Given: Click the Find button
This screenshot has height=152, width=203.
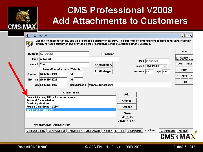Looking at the screenshot, I should click(x=184, y=76).
